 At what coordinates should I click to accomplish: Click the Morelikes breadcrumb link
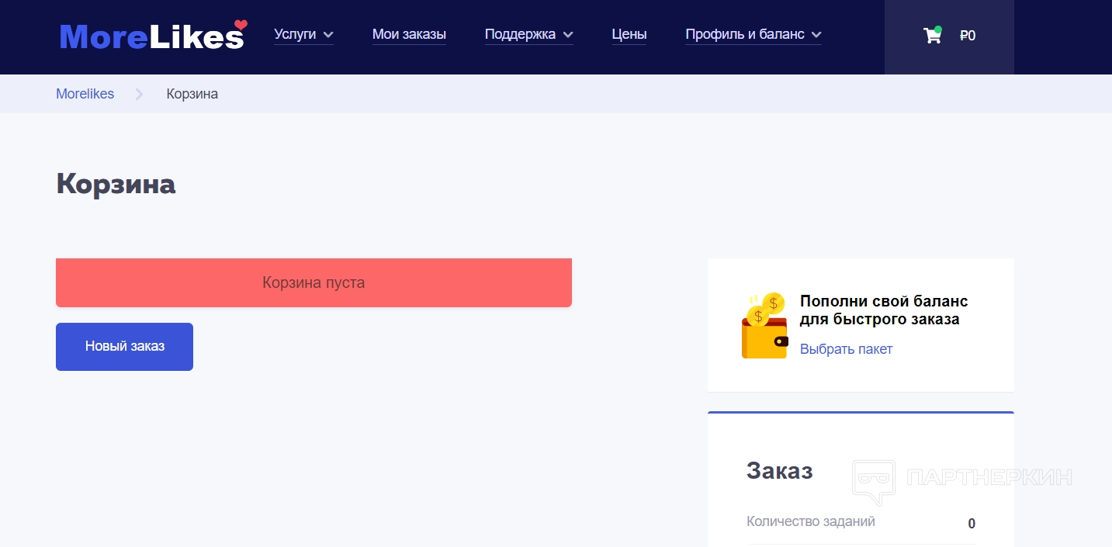85,94
